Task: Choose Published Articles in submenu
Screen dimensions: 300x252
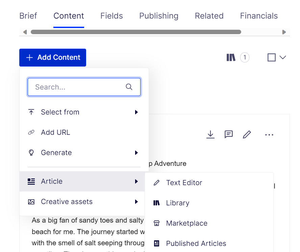Action: [196, 244]
